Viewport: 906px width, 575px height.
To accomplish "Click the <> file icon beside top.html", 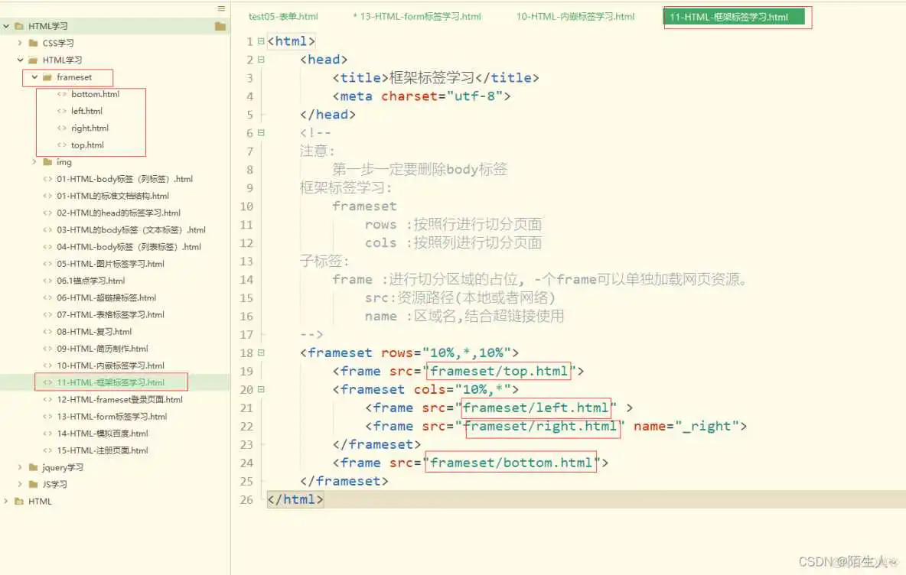I will tap(61, 145).
